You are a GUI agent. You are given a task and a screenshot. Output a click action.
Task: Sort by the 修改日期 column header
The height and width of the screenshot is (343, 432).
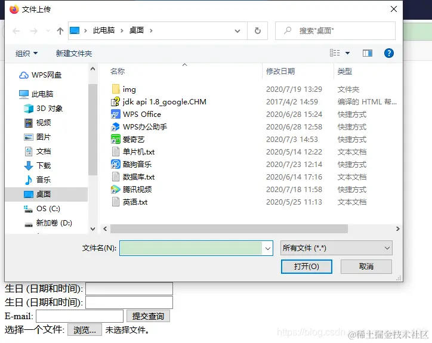[x=280, y=71]
